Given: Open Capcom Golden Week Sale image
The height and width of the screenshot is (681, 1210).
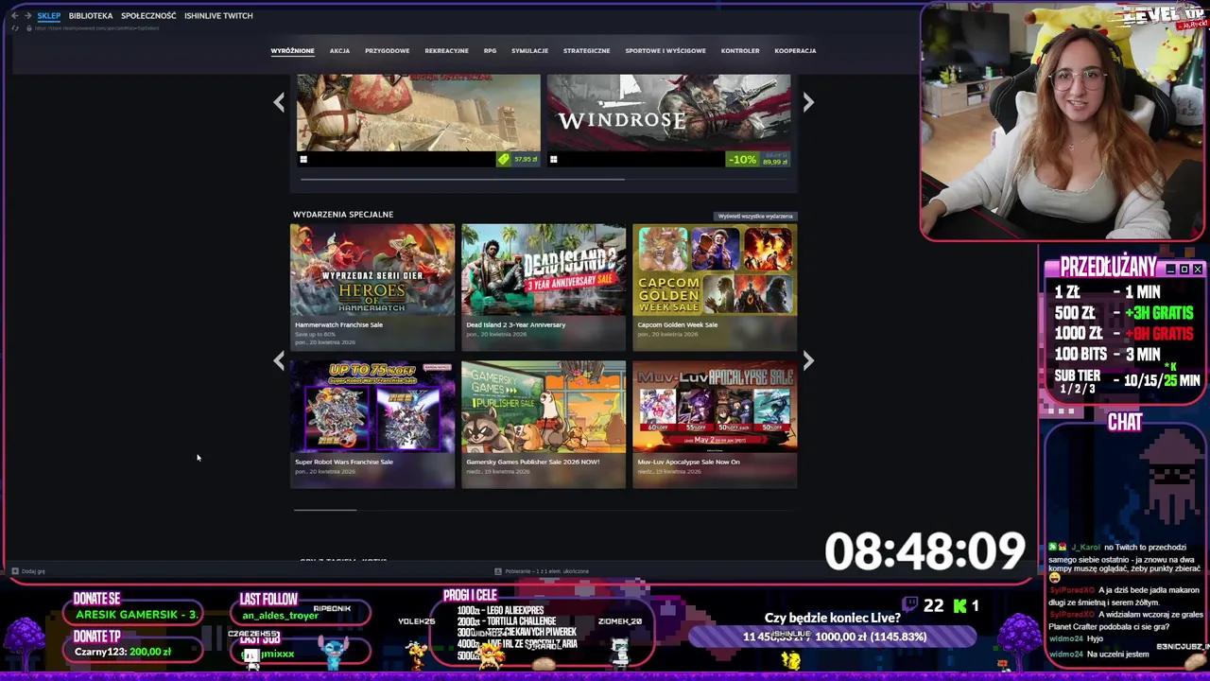Looking at the screenshot, I should point(715,270).
